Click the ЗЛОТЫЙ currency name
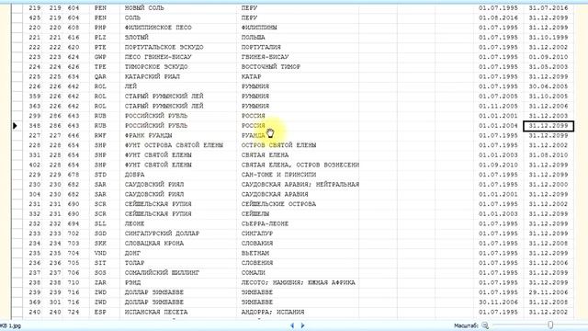 (137, 37)
